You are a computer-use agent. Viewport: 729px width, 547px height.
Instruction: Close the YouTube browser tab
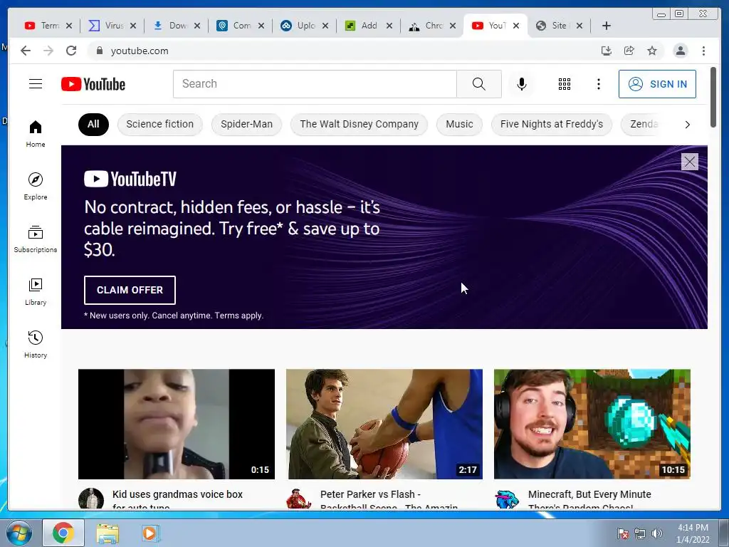515,26
